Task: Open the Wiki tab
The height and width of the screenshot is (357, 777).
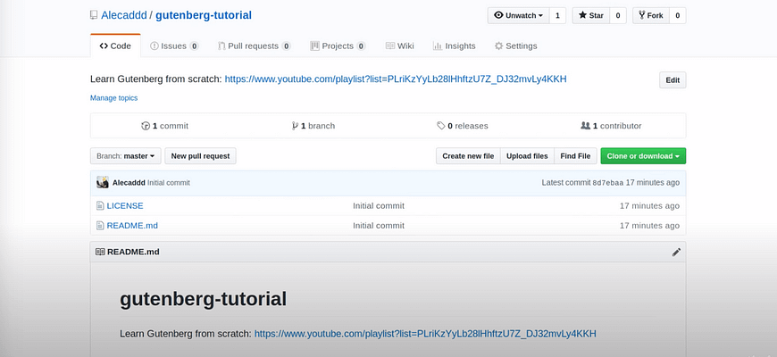Action: point(400,46)
